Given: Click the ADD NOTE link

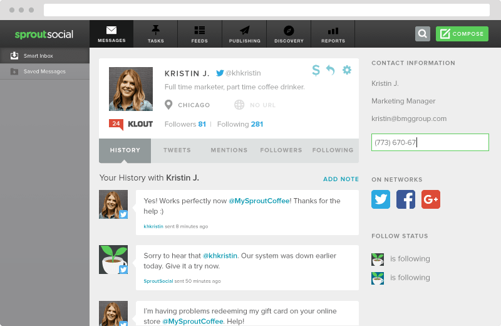Looking at the screenshot, I should click(x=341, y=179).
